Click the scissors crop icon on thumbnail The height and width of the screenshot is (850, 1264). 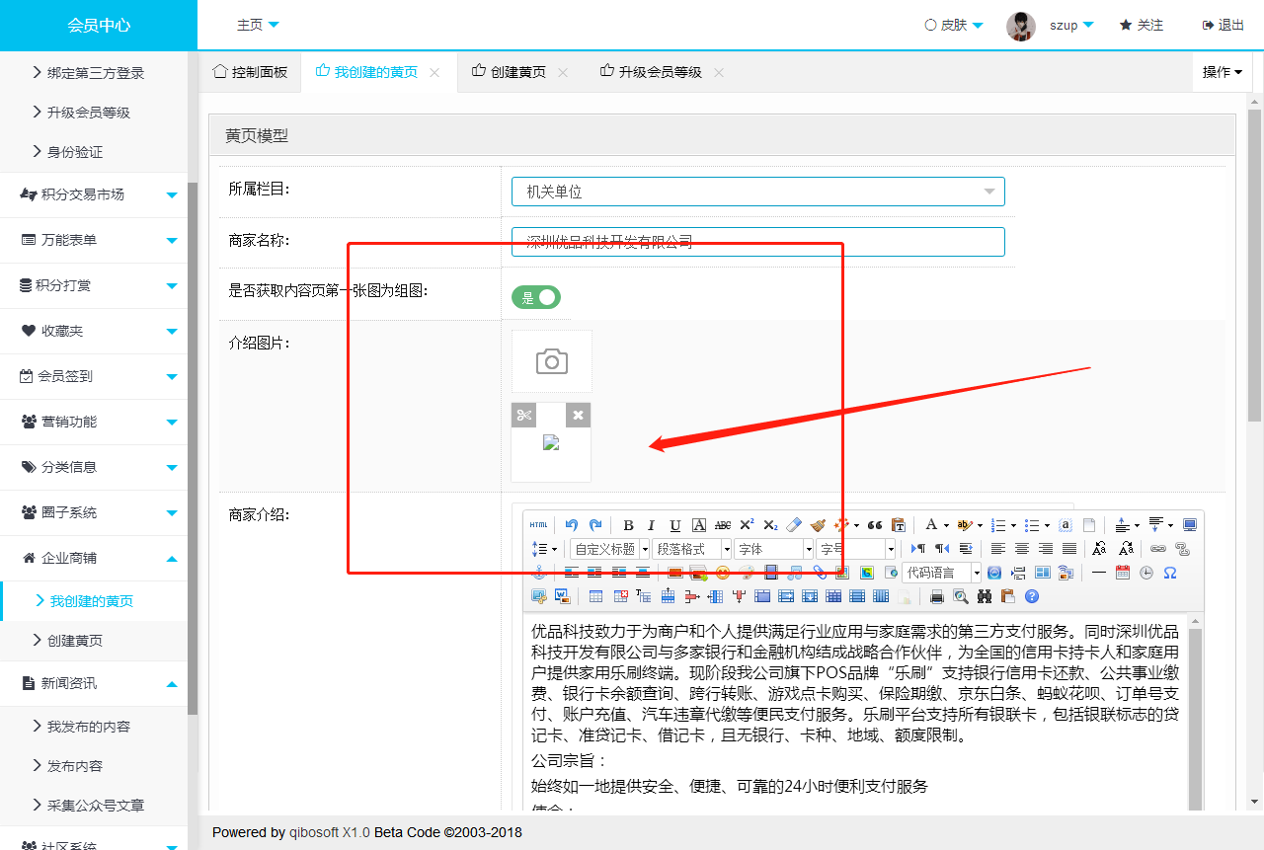point(523,415)
